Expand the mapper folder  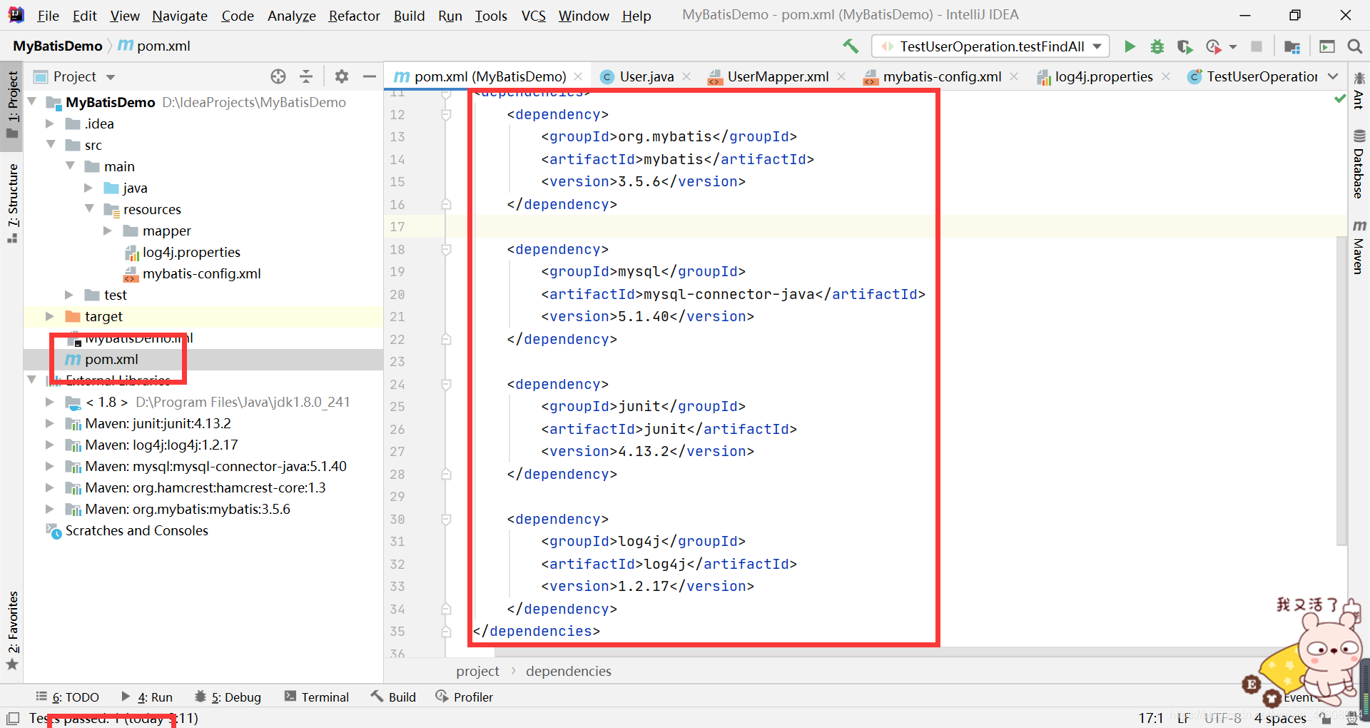point(108,231)
